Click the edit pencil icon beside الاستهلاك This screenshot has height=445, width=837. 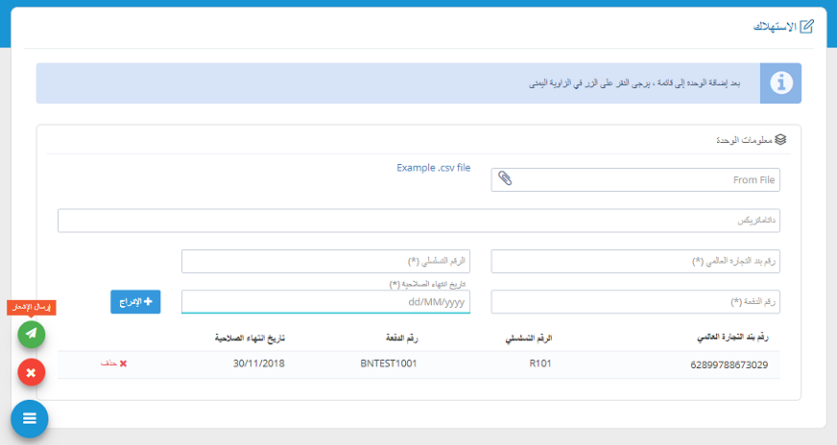(806, 26)
